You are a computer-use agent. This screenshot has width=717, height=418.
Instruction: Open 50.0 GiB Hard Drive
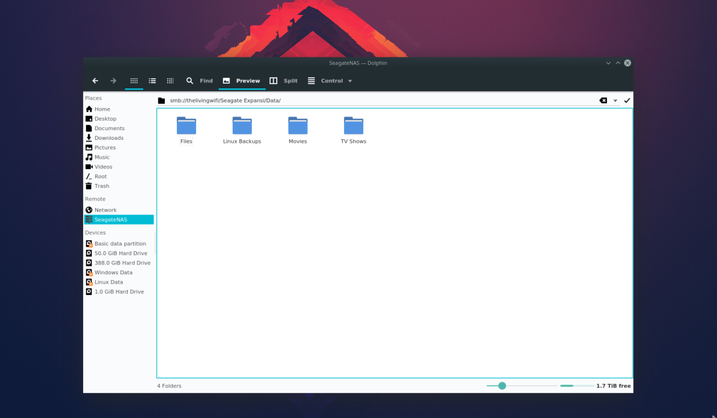click(x=119, y=253)
